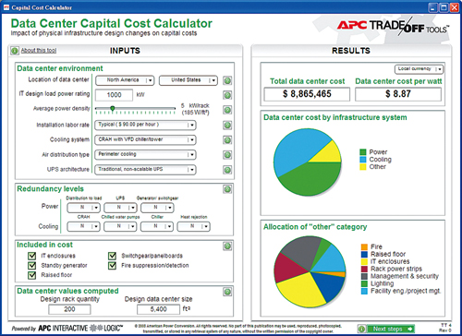
Task: Open the North America region dropdown
Action: pyautogui.click(x=125, y=80)
